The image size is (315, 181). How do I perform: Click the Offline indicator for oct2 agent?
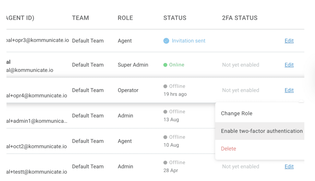165,137
